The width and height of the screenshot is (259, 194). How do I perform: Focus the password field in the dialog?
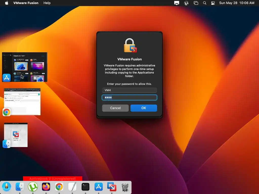pos(129,98)
